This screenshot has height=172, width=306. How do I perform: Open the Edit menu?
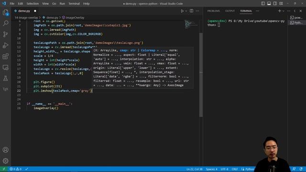pos(20,3)
